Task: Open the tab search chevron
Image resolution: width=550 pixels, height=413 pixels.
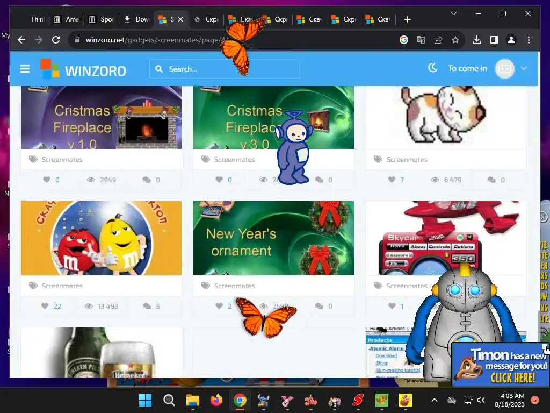Action: tap(453, 13)
